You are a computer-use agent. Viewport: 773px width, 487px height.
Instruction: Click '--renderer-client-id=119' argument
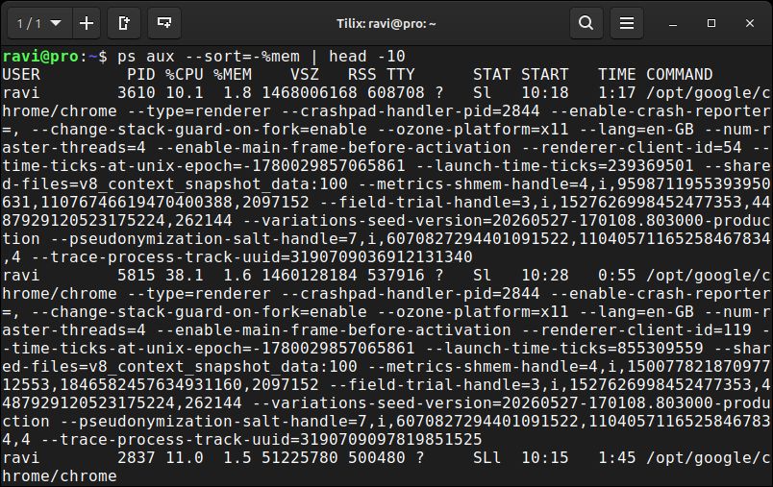[636, 329]
